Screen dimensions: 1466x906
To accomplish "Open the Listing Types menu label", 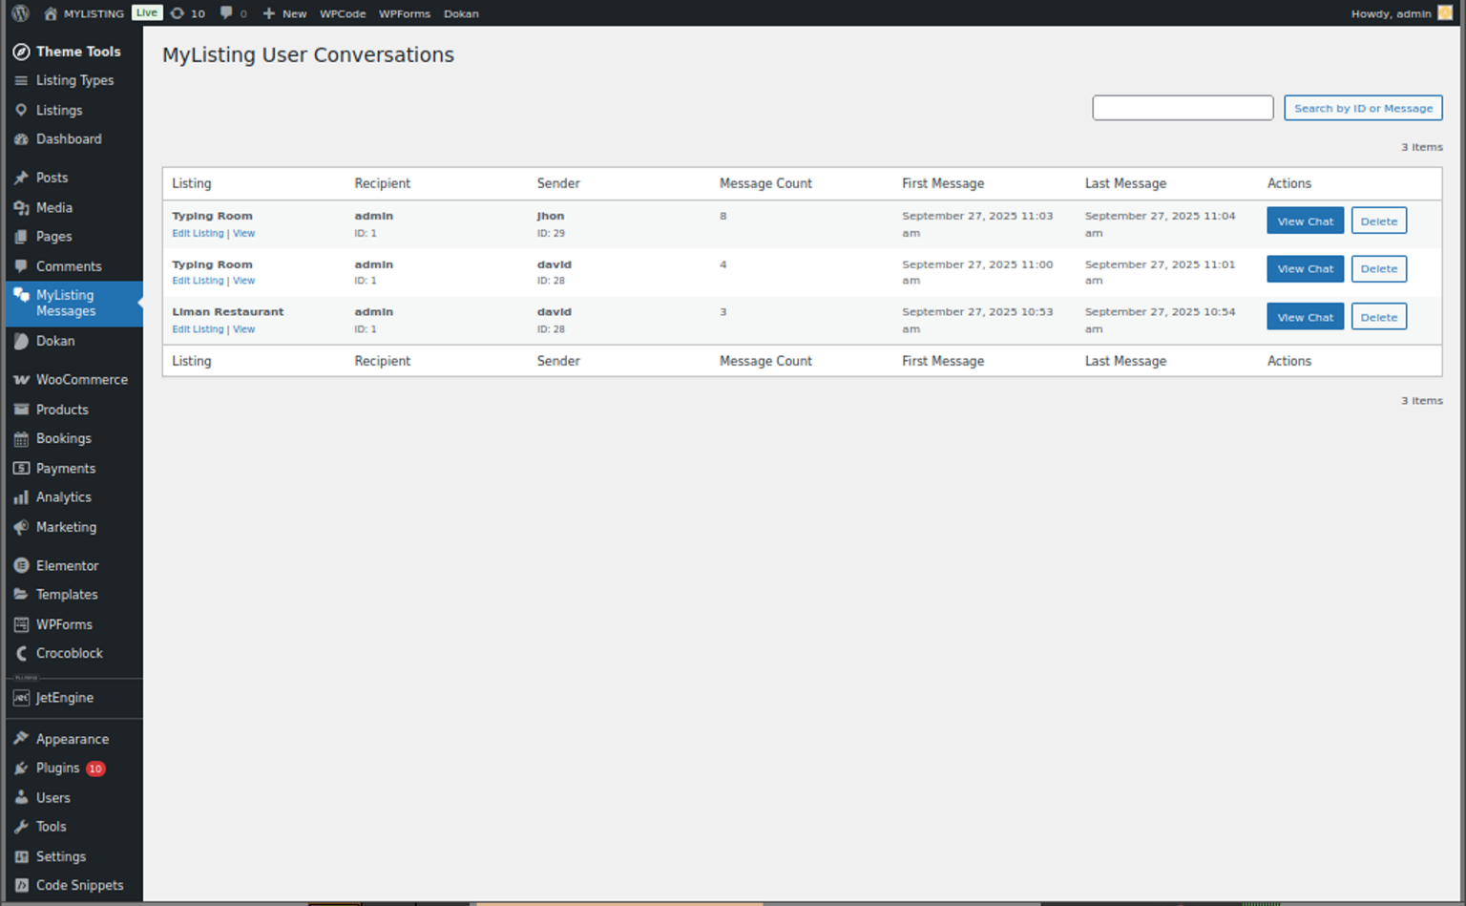I will pyautogui.click(x=74, y=81).
